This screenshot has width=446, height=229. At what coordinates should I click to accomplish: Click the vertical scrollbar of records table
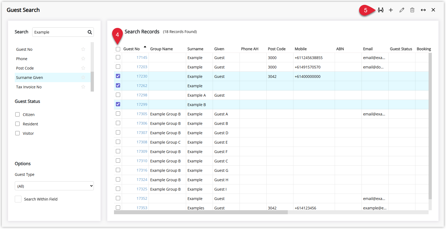pyautogui.click(x=430, y=126)
